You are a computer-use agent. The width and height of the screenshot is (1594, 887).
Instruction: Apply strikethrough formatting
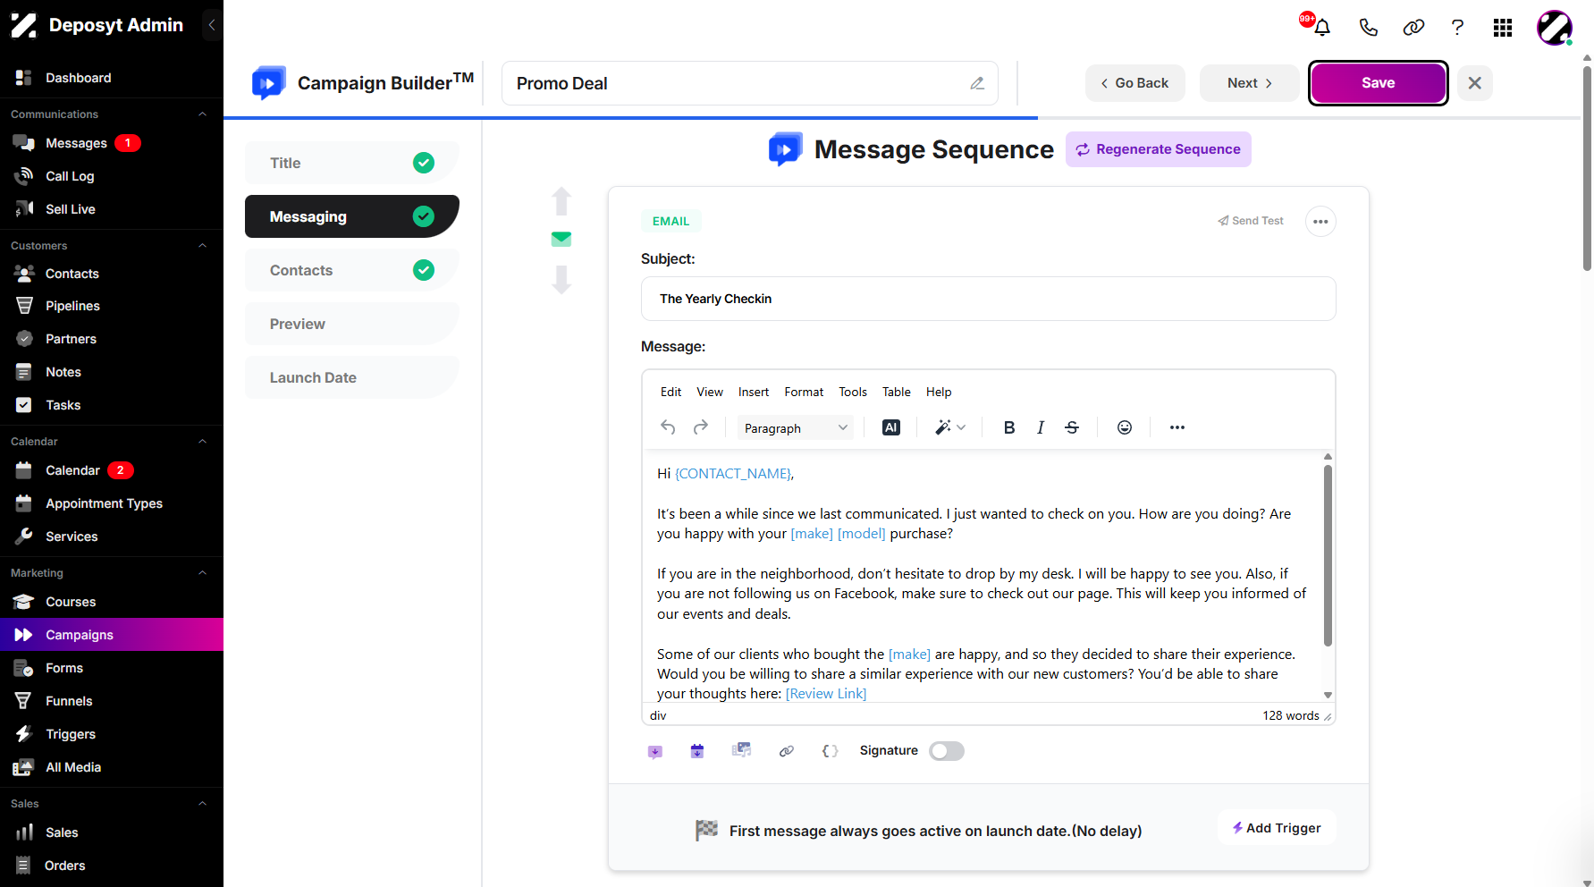pyautogui.click(x=1072, y=427)
